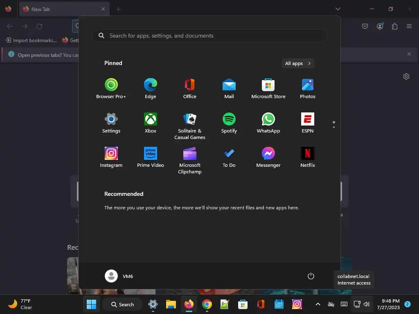Select the New Tab tab in Firefox
The width and height of the screenshot is (419, 314).
[x=64, y=9]
